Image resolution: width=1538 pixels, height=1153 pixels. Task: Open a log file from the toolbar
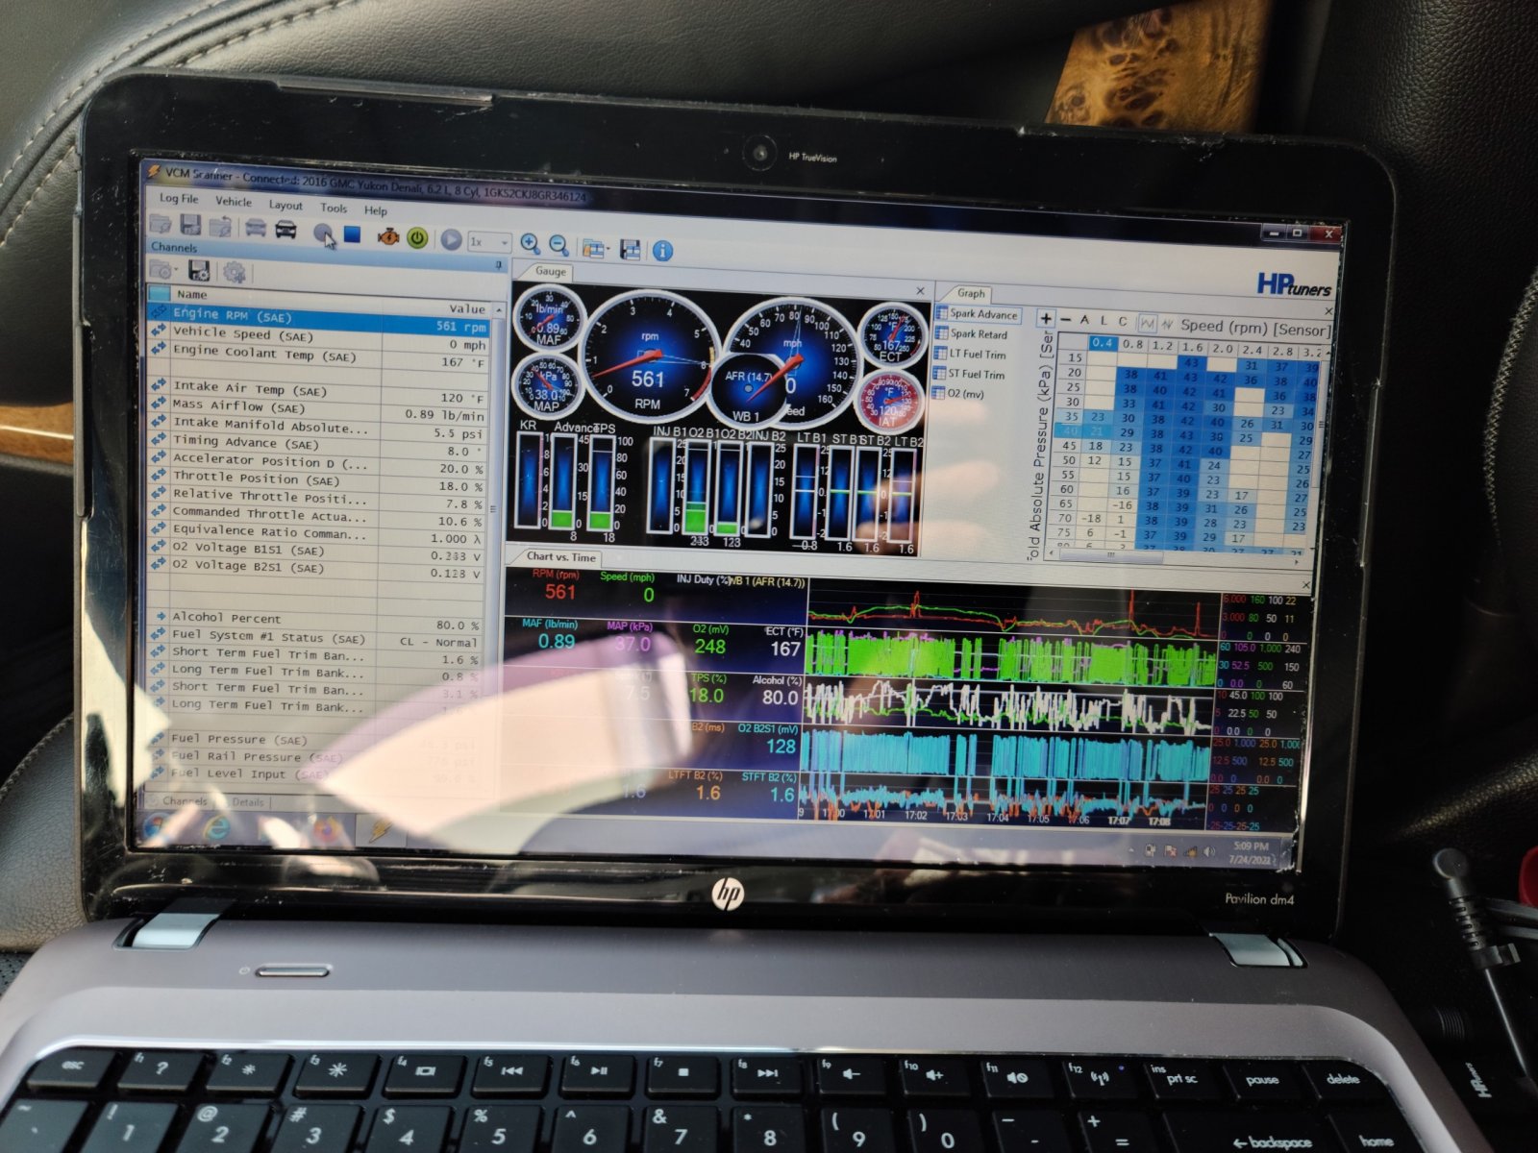coord(160,225)
